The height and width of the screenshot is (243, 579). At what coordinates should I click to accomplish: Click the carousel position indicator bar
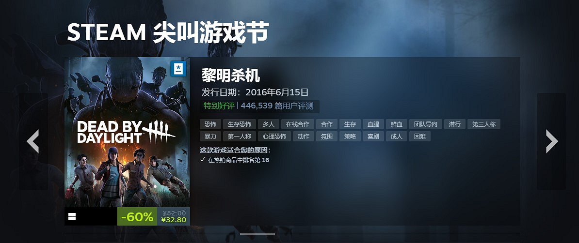257,234
